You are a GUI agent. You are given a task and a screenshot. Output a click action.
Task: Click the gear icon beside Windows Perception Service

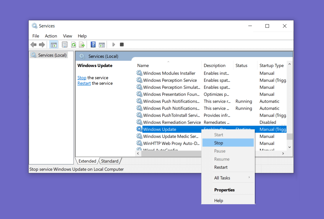140,80
